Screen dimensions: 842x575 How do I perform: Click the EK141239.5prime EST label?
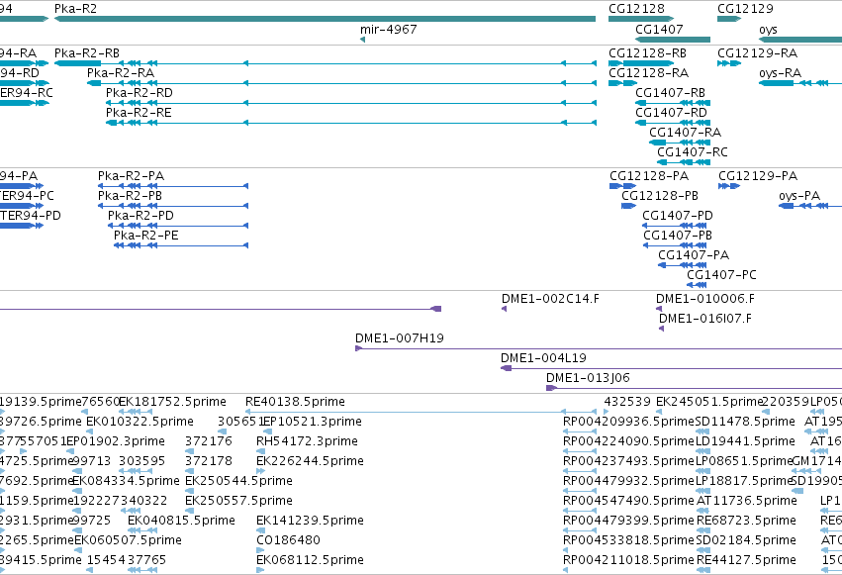coord(310,522)
